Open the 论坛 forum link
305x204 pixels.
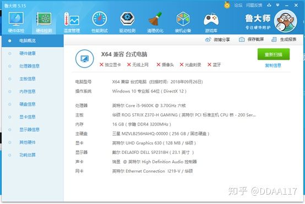click(238, 5)
